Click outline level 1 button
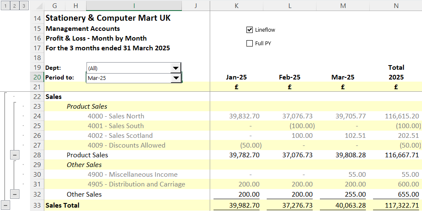 coord(5,5)
